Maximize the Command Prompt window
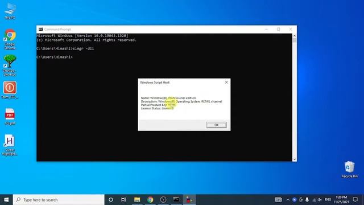Image resolution: width=364 pixels, height=205 pixels. coord(278,29)
